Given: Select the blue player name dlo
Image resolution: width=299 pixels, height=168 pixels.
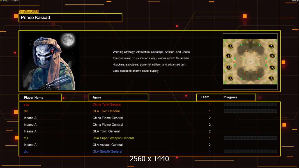Looking at the screenshot, I should pyautogui.click(x=26, y=151).
